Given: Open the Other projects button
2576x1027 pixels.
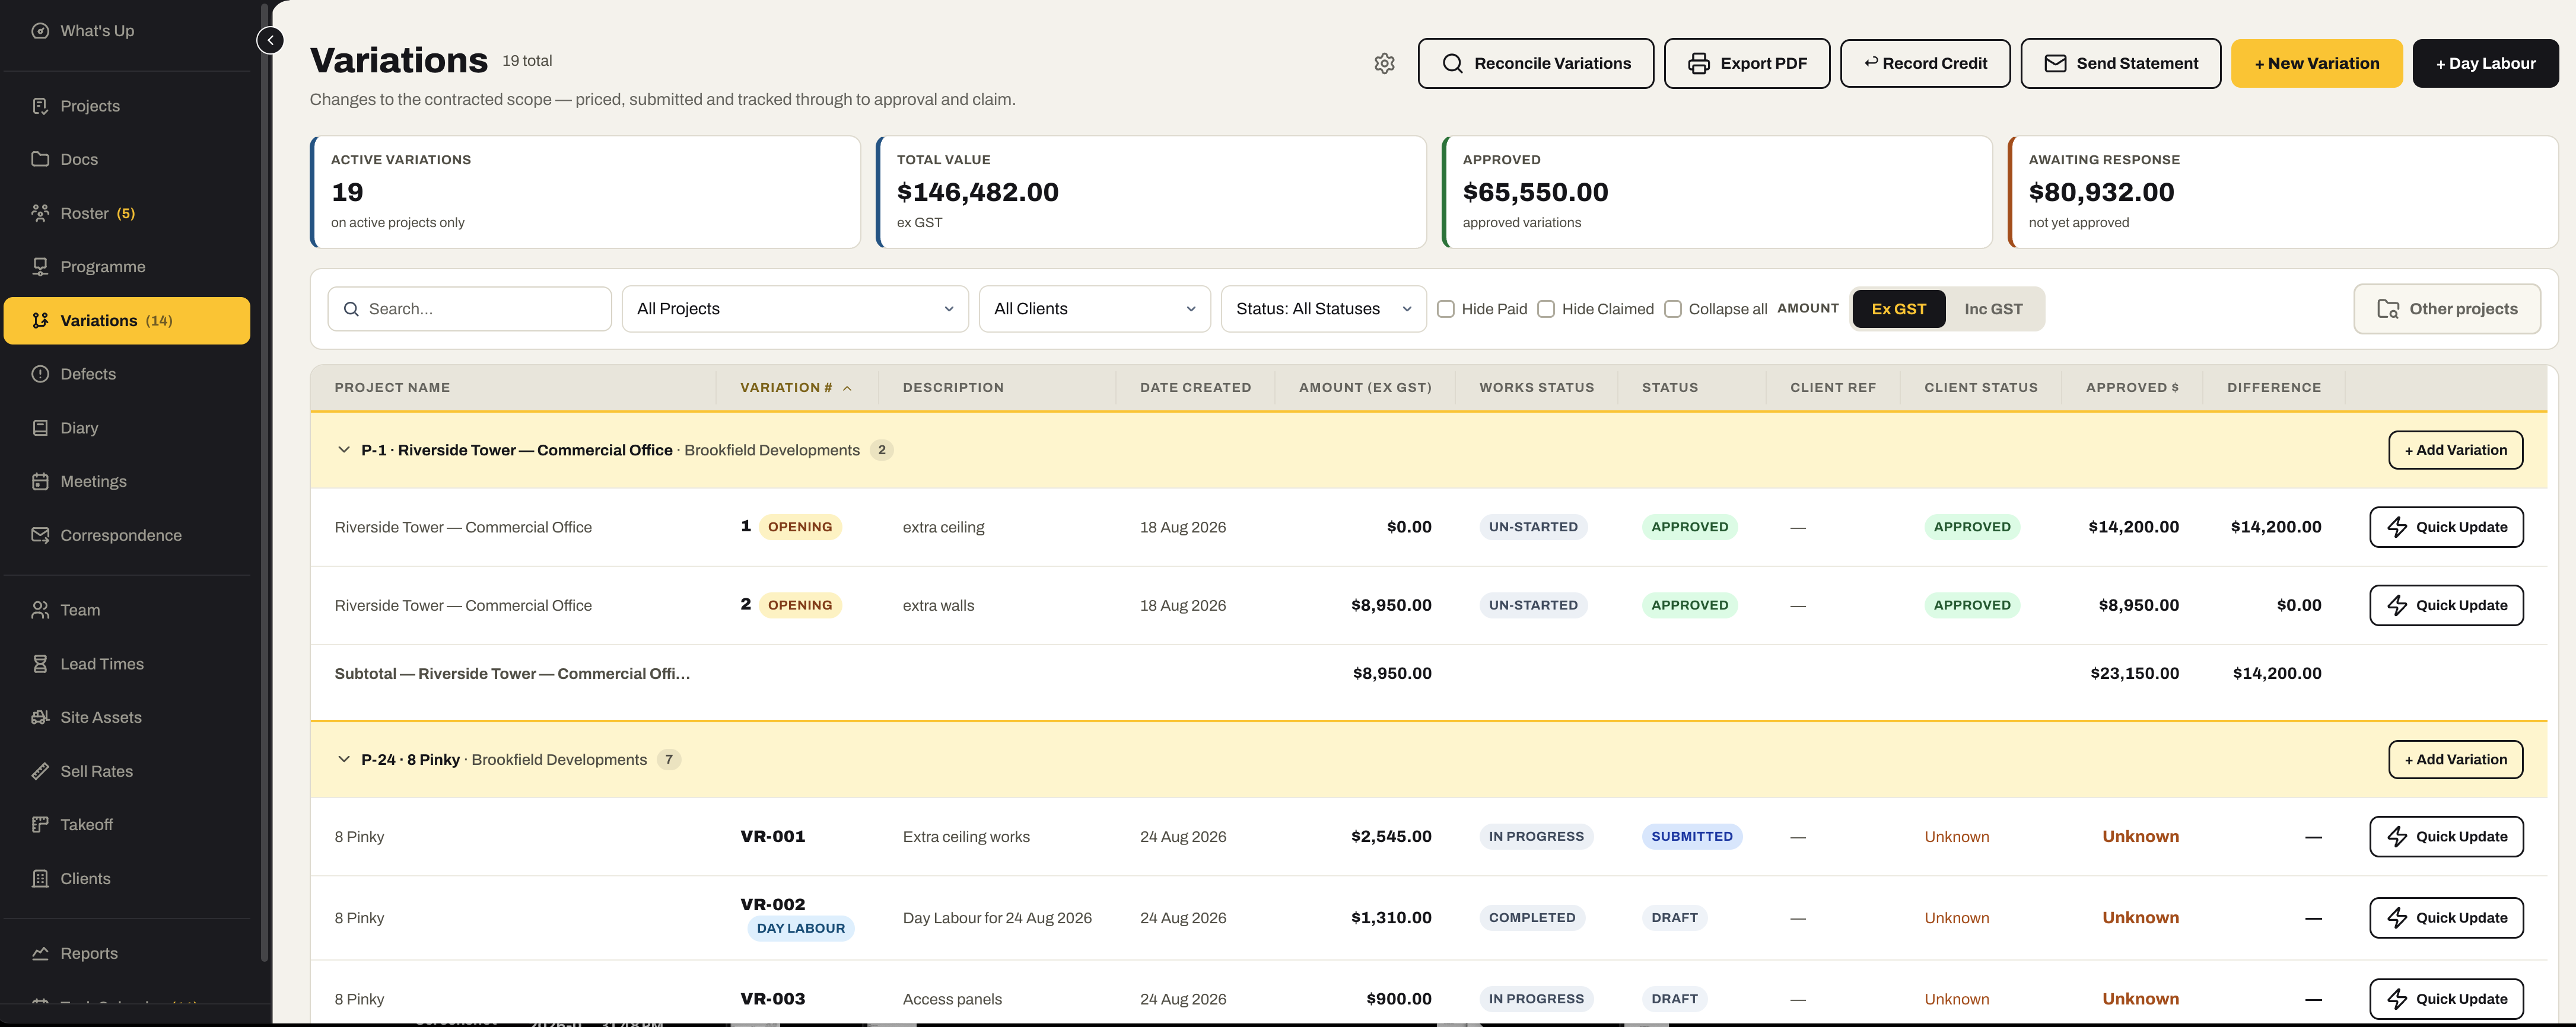Looking at the screenshot, I should [2446, 309].
